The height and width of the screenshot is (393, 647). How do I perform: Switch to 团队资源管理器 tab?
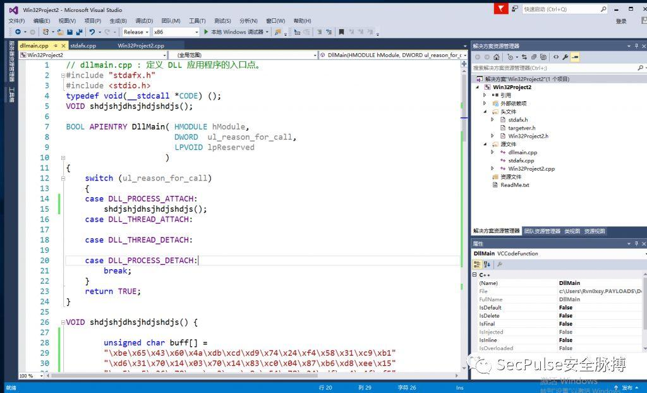(x=542, y=231)
